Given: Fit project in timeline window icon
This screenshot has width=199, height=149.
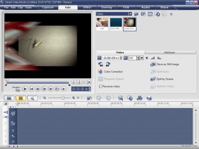Looking at the screenshot, I should coord(78,98).
